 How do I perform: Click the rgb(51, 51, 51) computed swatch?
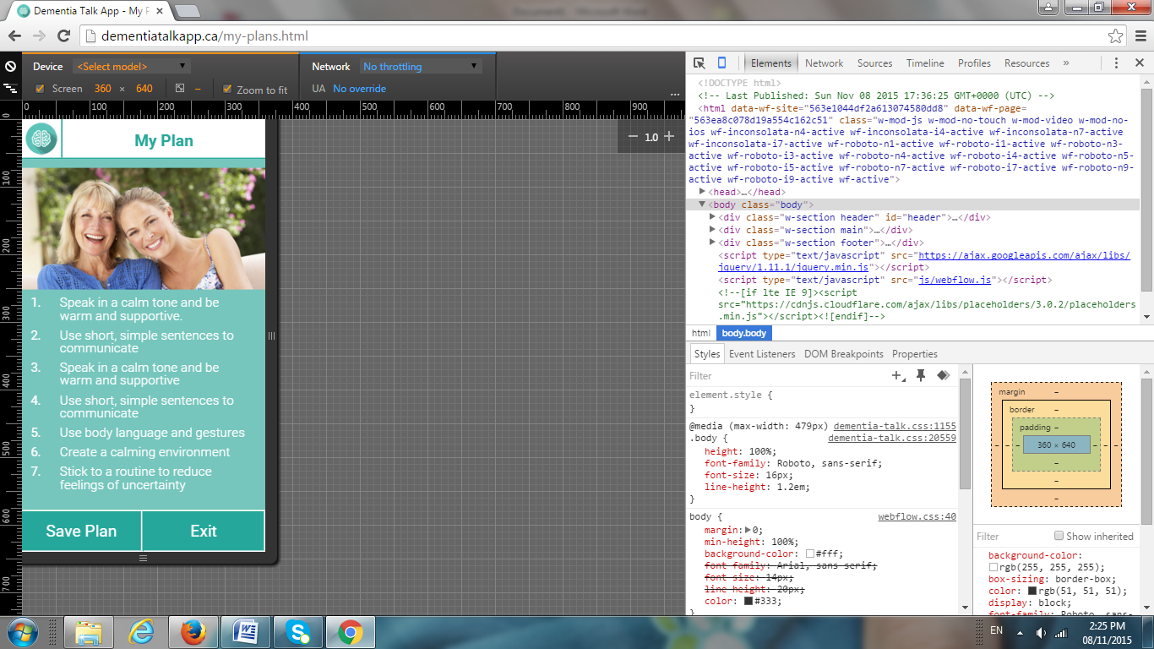click(x=1032, y=591)
